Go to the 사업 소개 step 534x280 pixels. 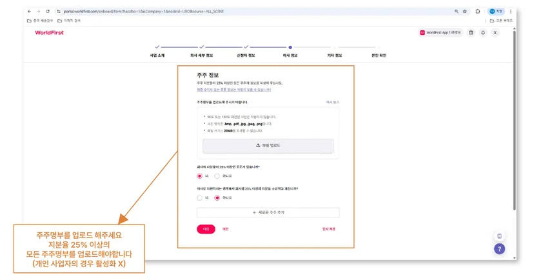[157, 55]
